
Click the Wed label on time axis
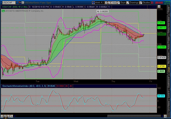pos(76,81)
